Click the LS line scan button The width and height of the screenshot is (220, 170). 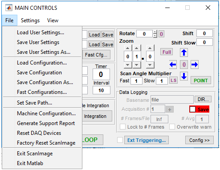(x=173, y=81)
